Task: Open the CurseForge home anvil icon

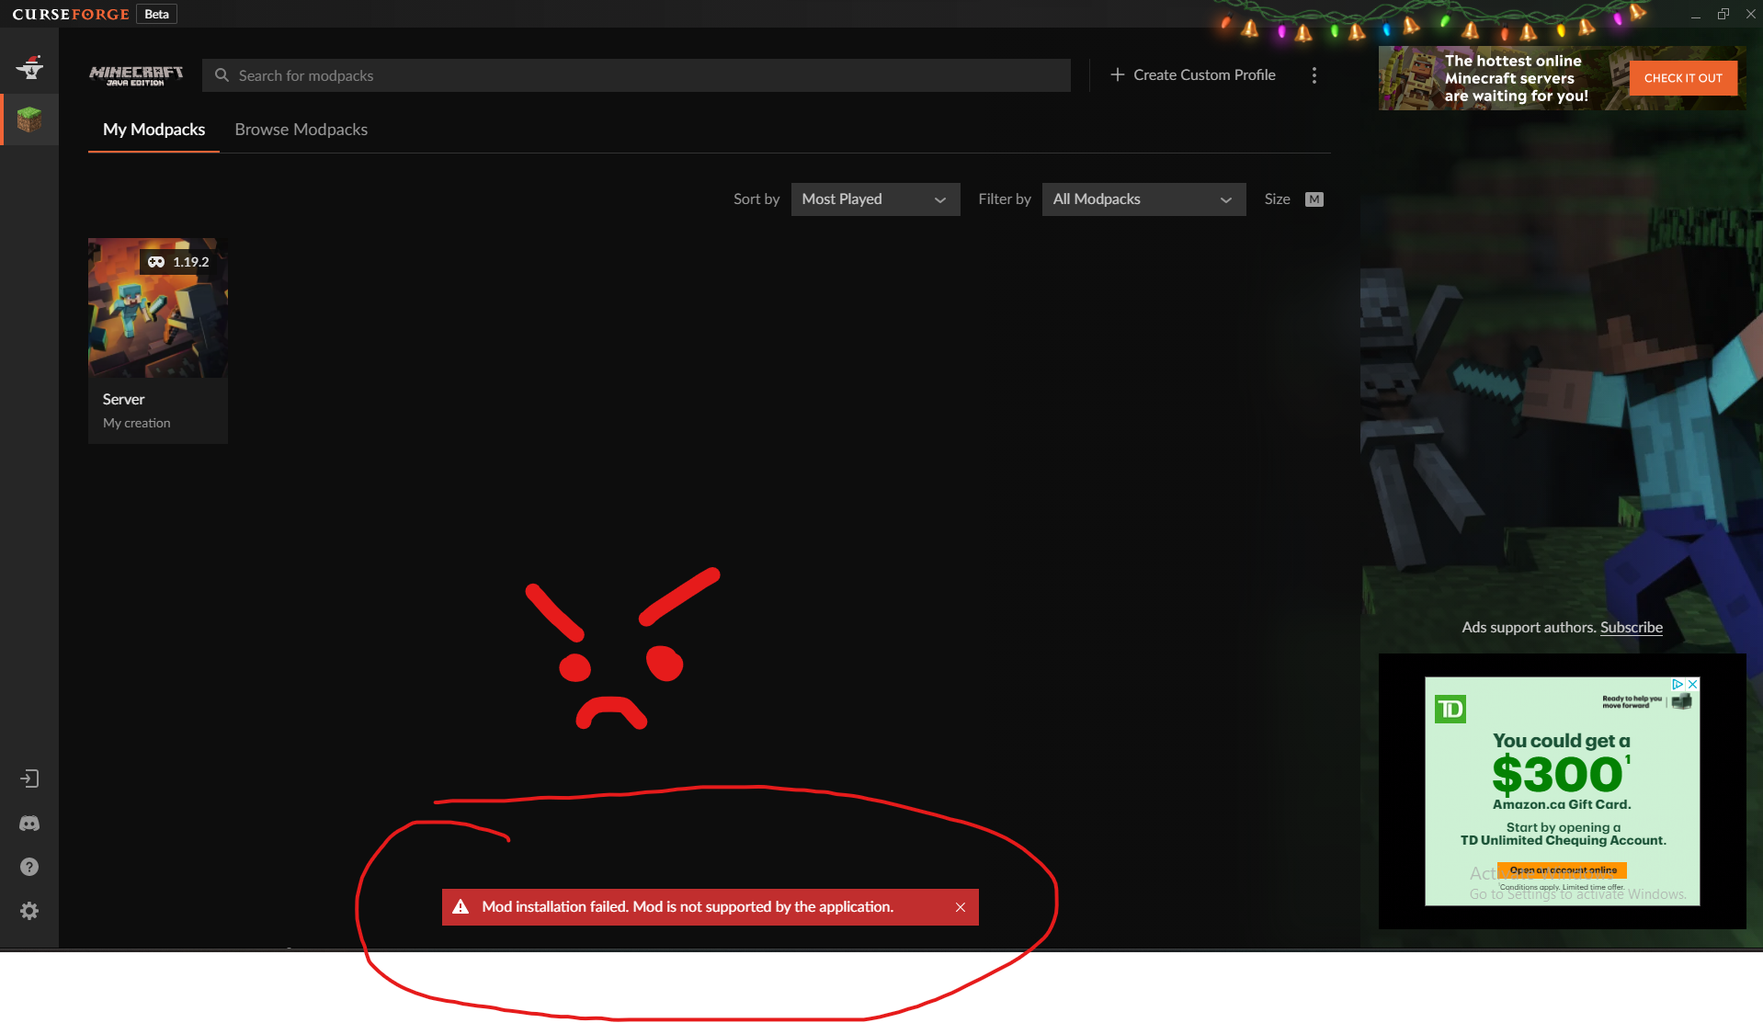Action: click(x=29, y=66)
